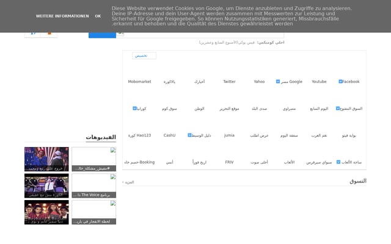Image resolution: width=391 pixels, height=244 pixels.
Task: Visit the أخبارك link
Action: tap(200, 81)
